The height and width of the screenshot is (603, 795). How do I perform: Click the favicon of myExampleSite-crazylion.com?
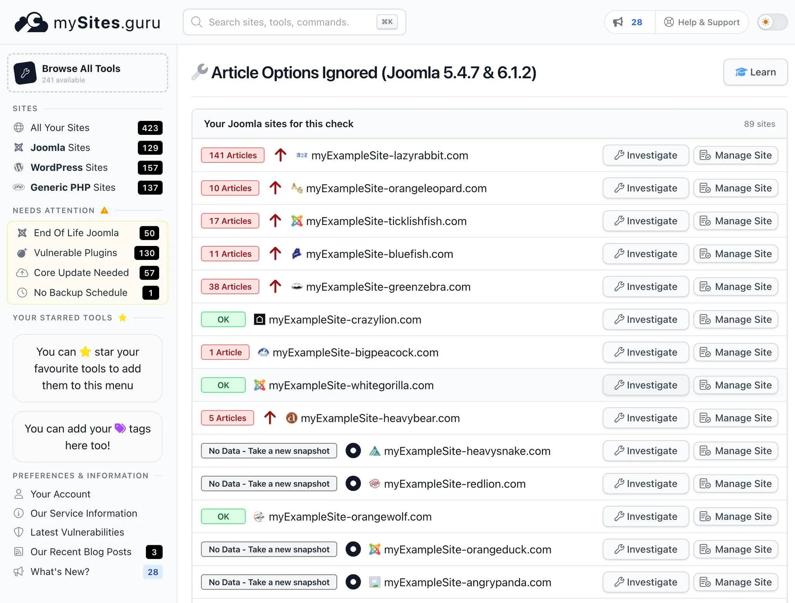pyautogui.click(x=260, y=319)
